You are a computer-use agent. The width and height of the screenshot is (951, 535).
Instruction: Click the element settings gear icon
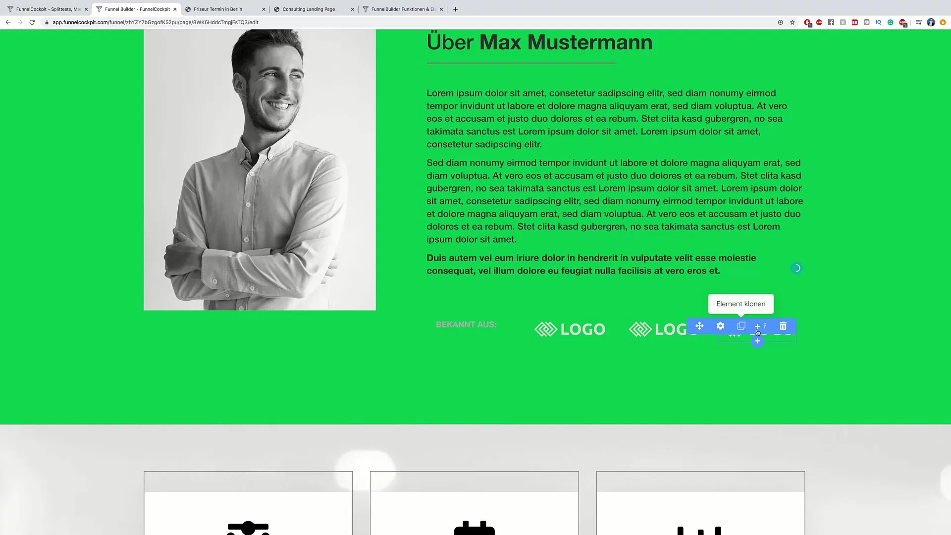click(x=721, y=326)
